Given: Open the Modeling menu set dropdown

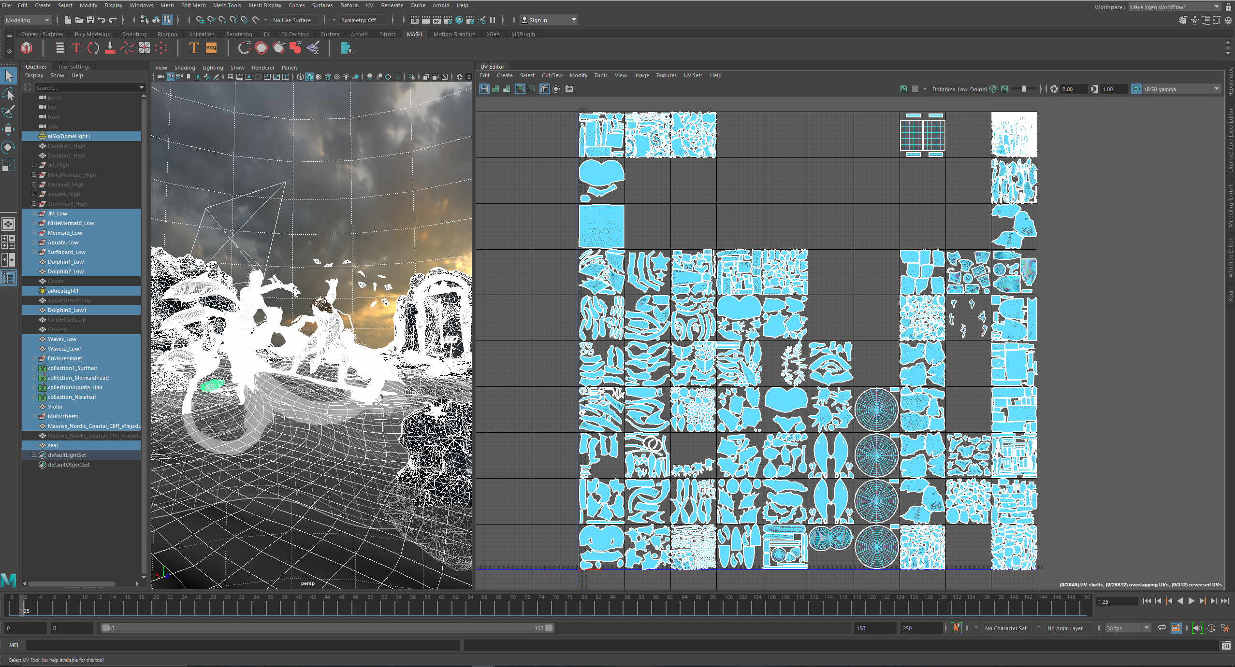Looking at the screenshot, I should pyautogui.click(x=28, y=20).
